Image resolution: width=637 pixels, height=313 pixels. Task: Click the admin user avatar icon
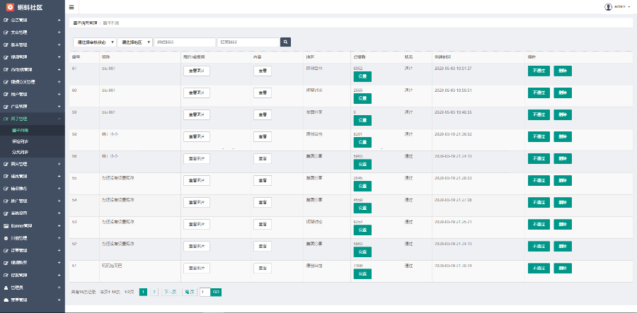[608, 6]
